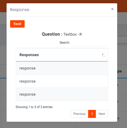This screenshot has height=128, width=127.
Task: Click the 'Search:' label
Action: pyautogui.click(x=65, y=42)
